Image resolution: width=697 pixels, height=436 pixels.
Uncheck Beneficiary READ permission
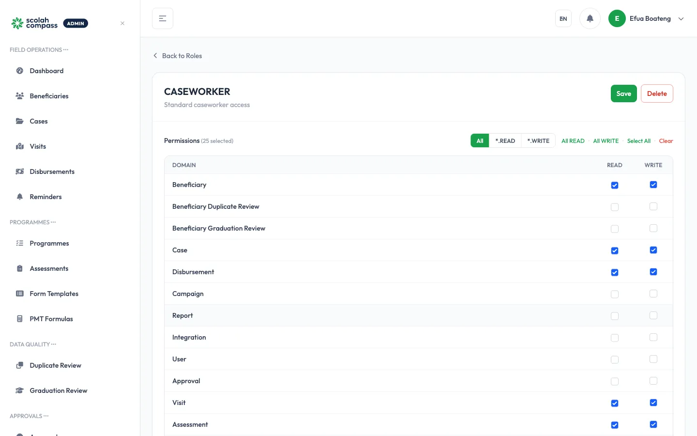615,185
